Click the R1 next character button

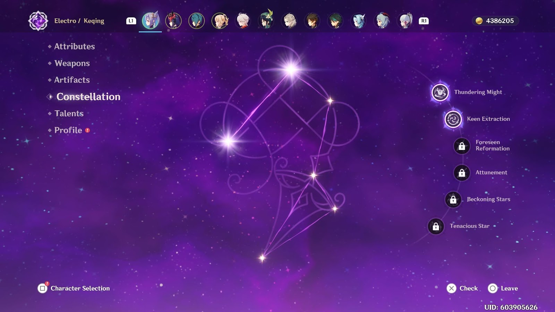click(424, 21)
